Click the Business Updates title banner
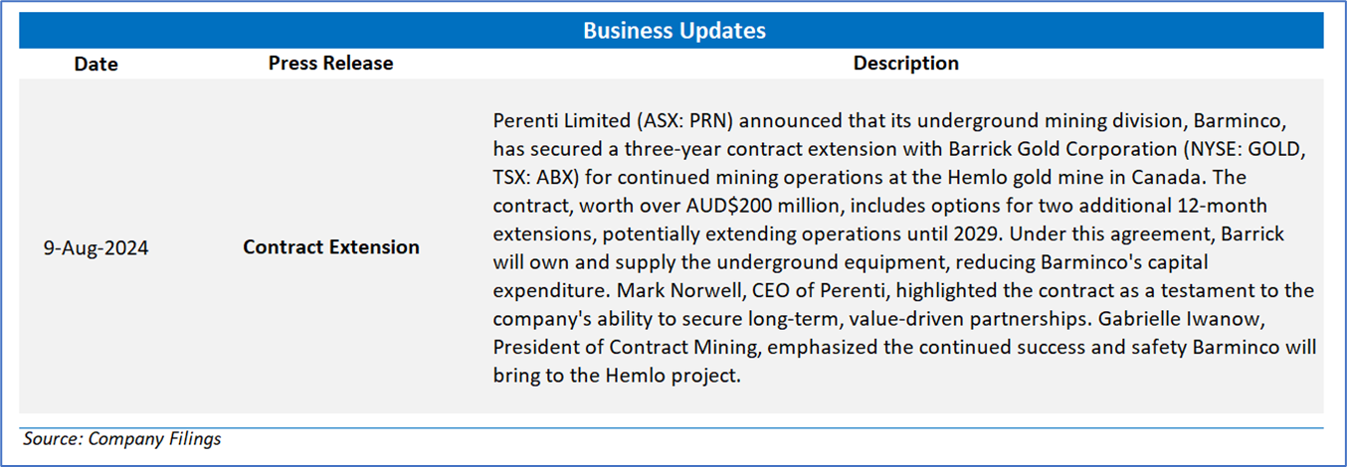 coord(673,30)
